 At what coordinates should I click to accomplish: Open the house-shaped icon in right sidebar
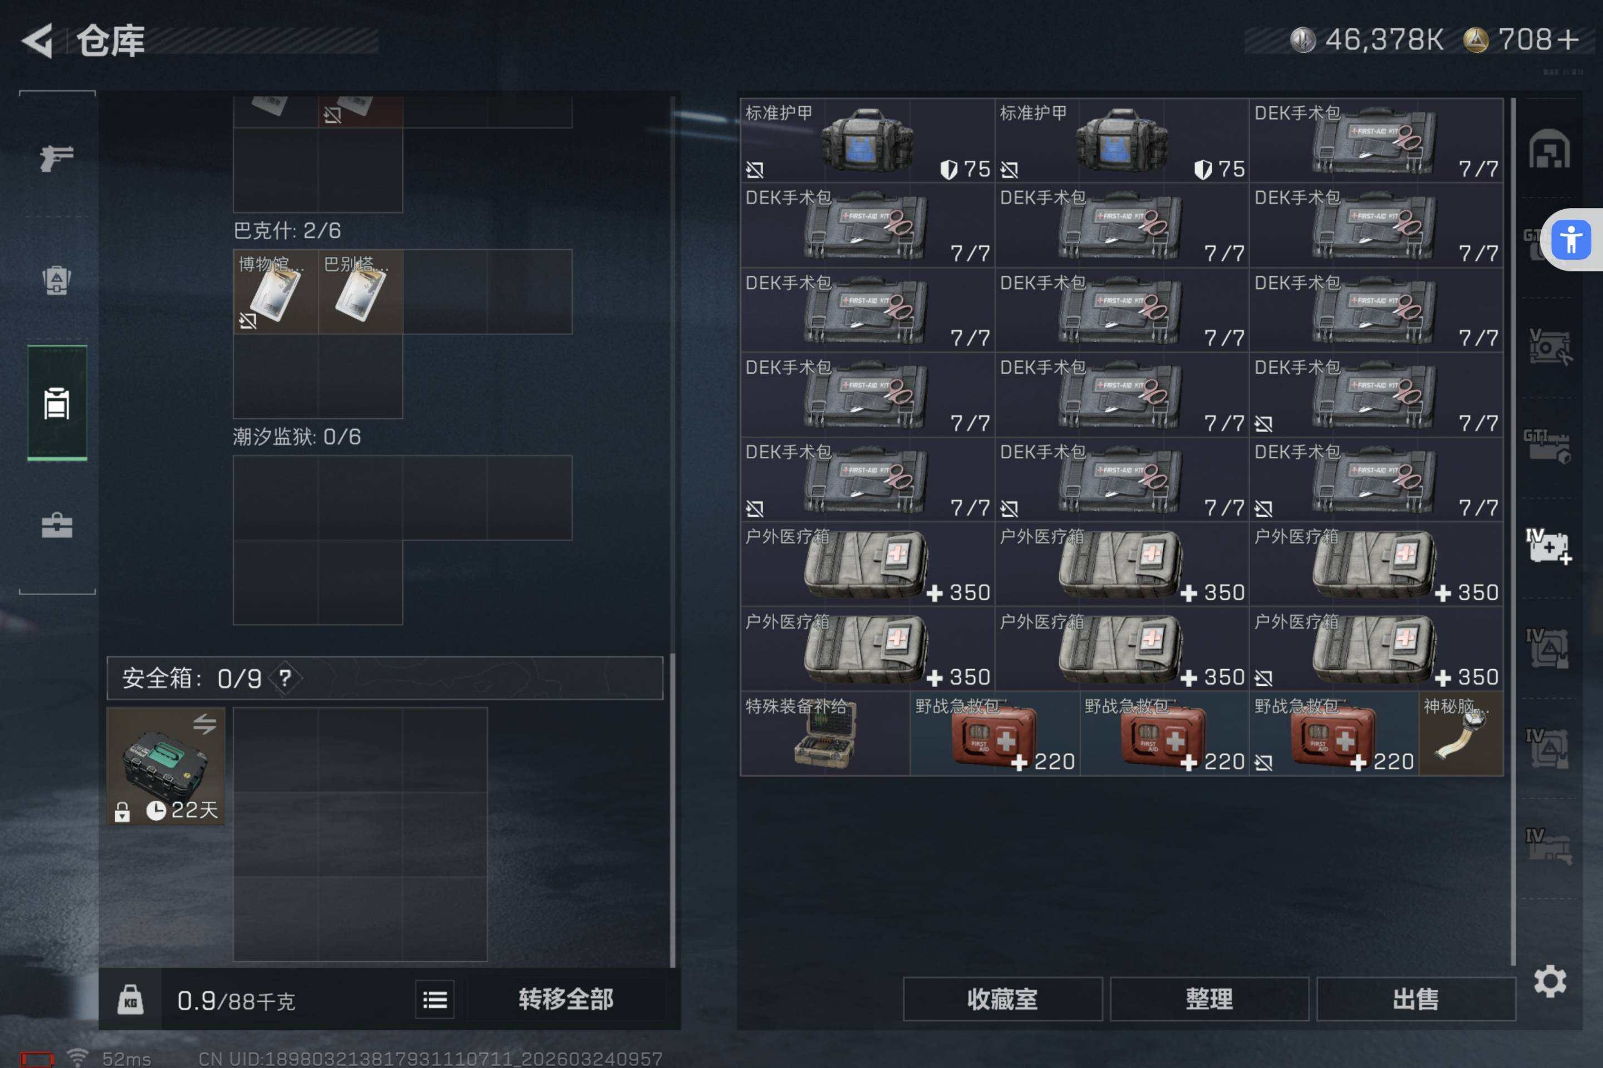pyautogui.click(x=1549, y=149)
